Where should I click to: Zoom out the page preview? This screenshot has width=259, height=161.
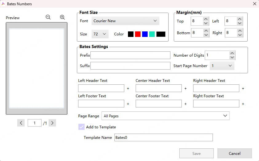48,17
